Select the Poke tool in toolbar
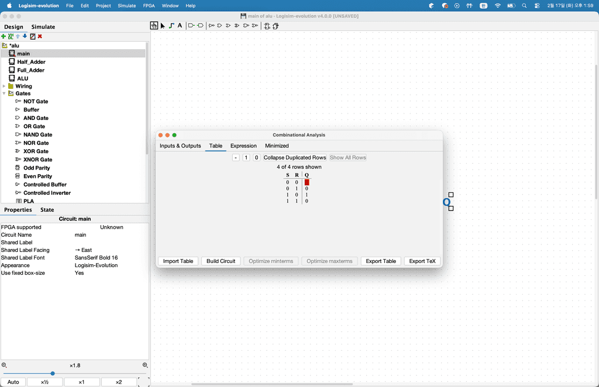599x387 pixels. coord(154,26)
